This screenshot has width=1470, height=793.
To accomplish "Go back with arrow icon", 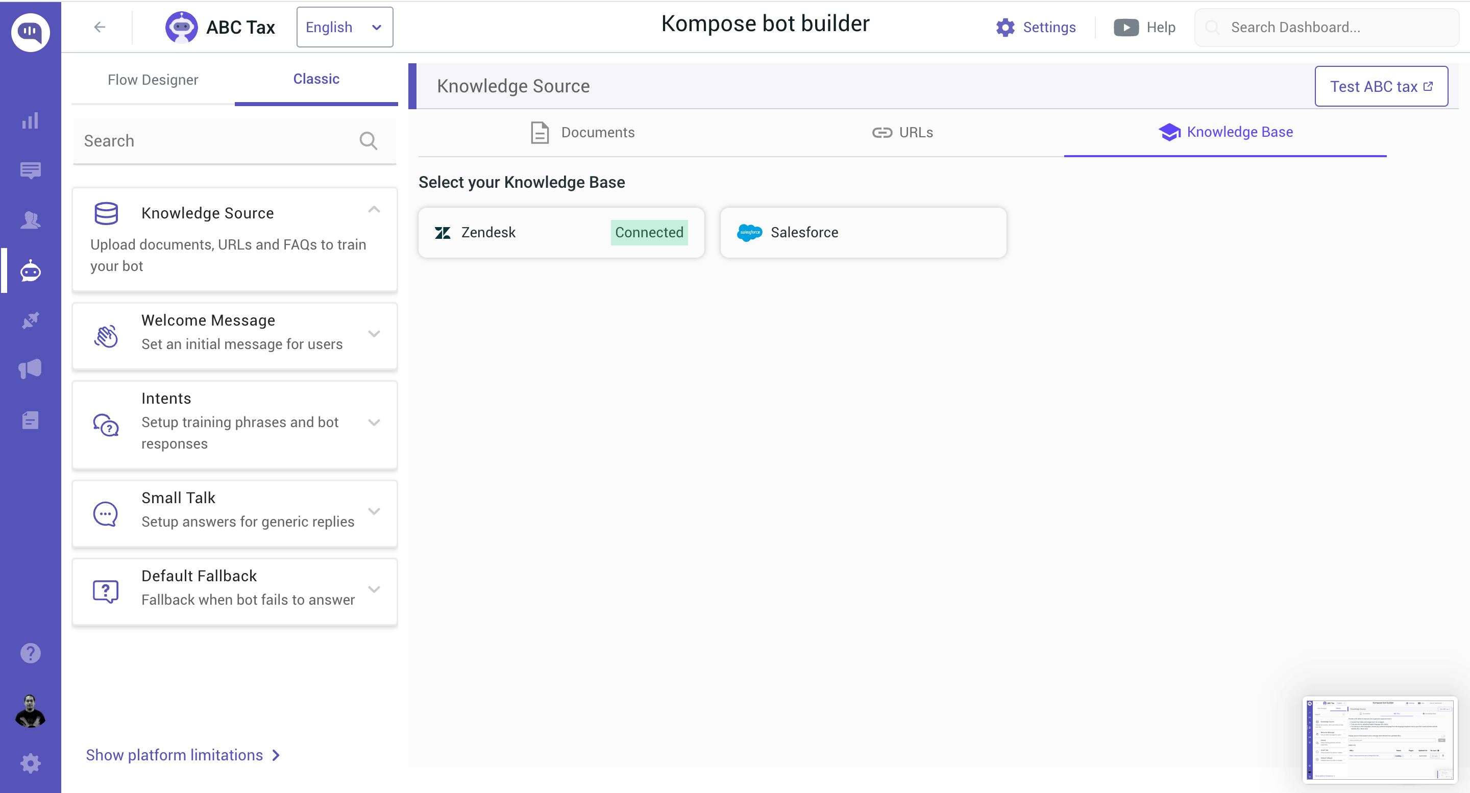I will pyautogui.click(x=100, y=27).
